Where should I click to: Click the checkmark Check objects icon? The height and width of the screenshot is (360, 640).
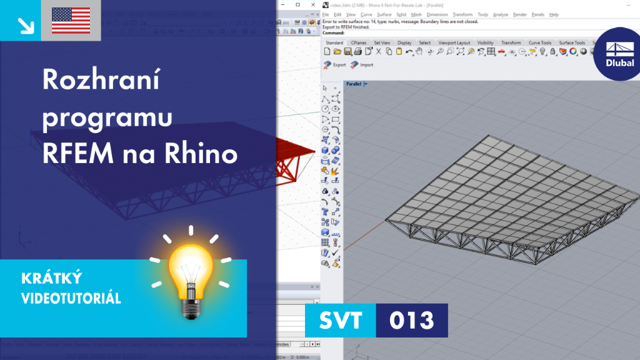pyautogui.click(x=335, y=253)
